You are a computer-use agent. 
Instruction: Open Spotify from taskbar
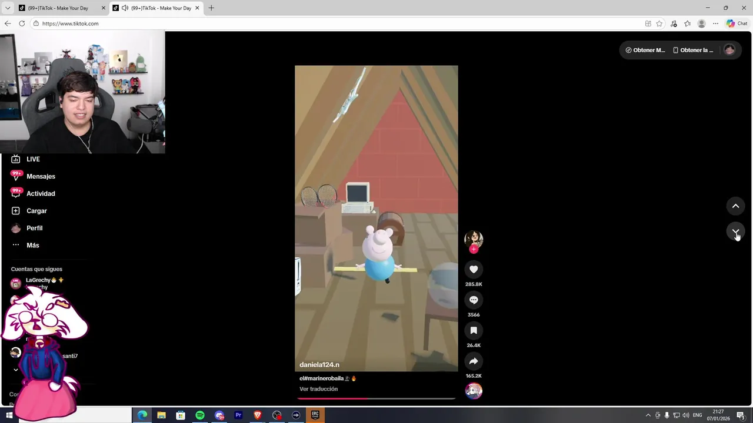[200, 415]
